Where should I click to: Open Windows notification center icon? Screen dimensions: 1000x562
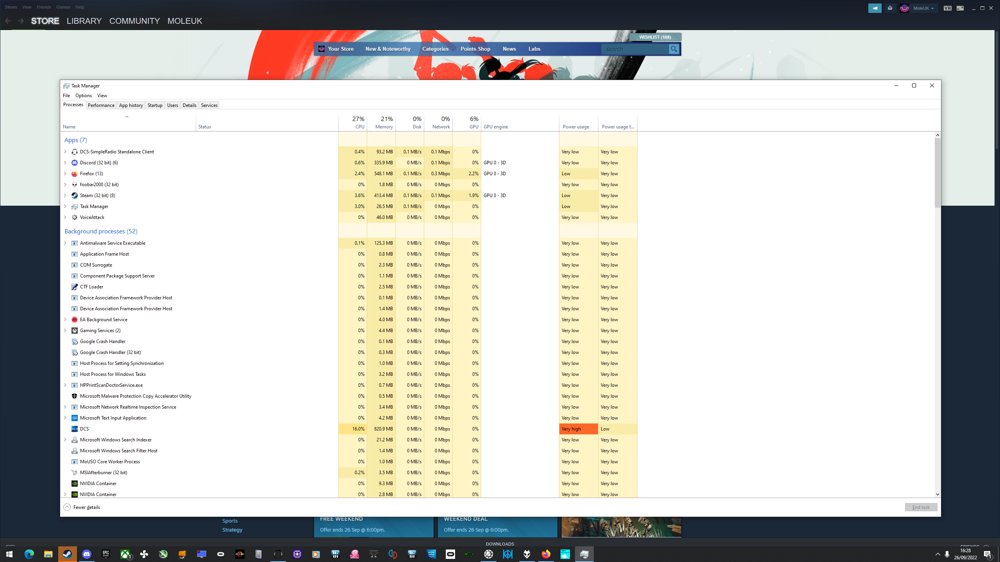pyautogui.click(x=987, y=555)
